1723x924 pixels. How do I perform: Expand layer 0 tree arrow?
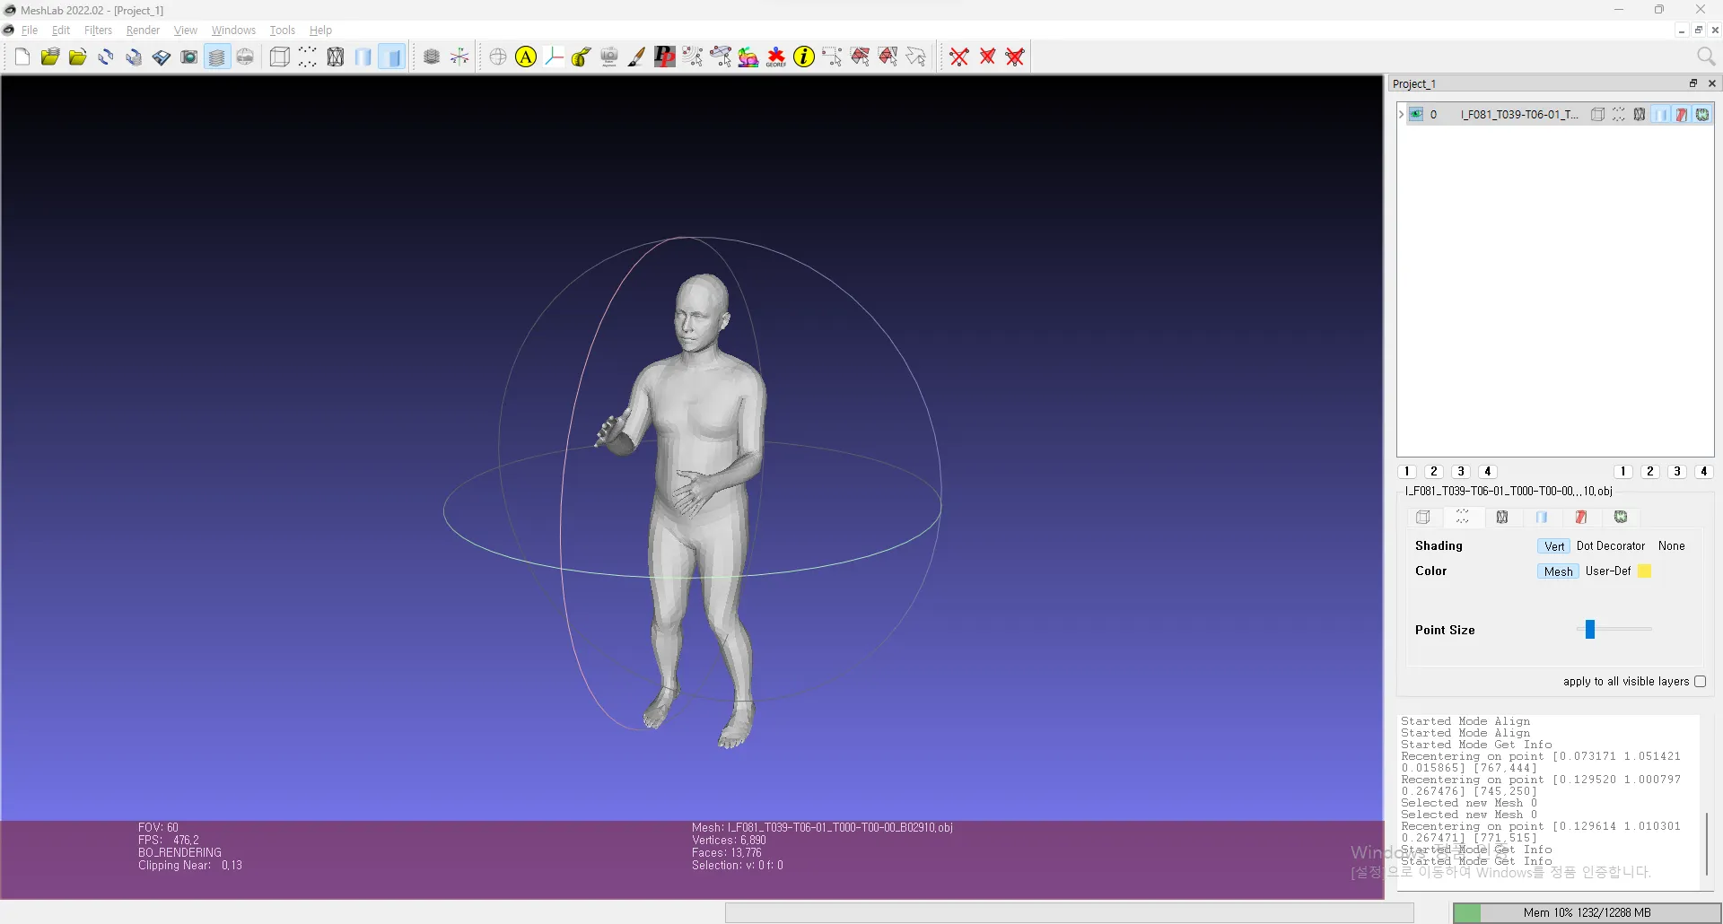click(x=1401, y=115)
